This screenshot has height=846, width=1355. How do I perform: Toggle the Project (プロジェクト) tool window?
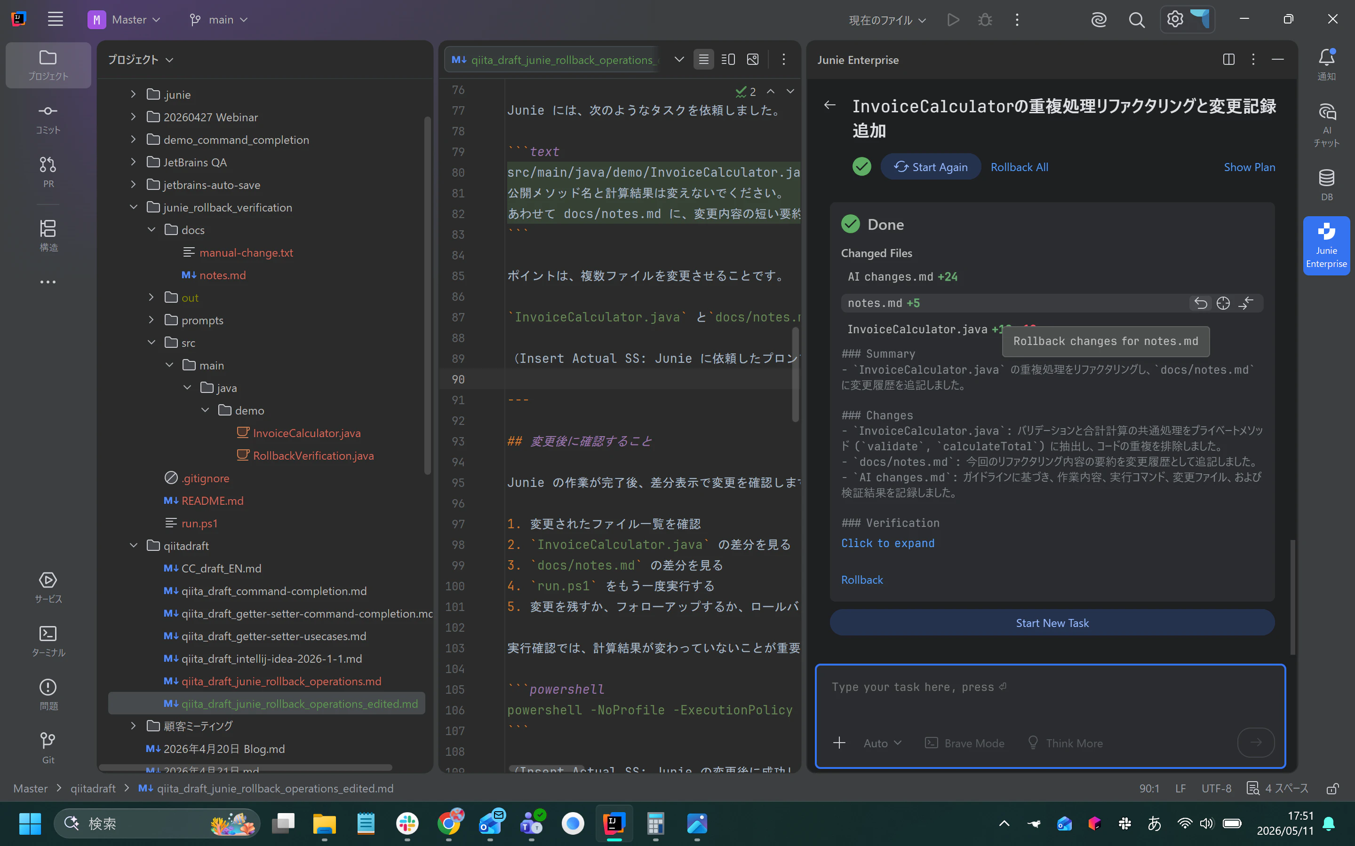[48, 65]
